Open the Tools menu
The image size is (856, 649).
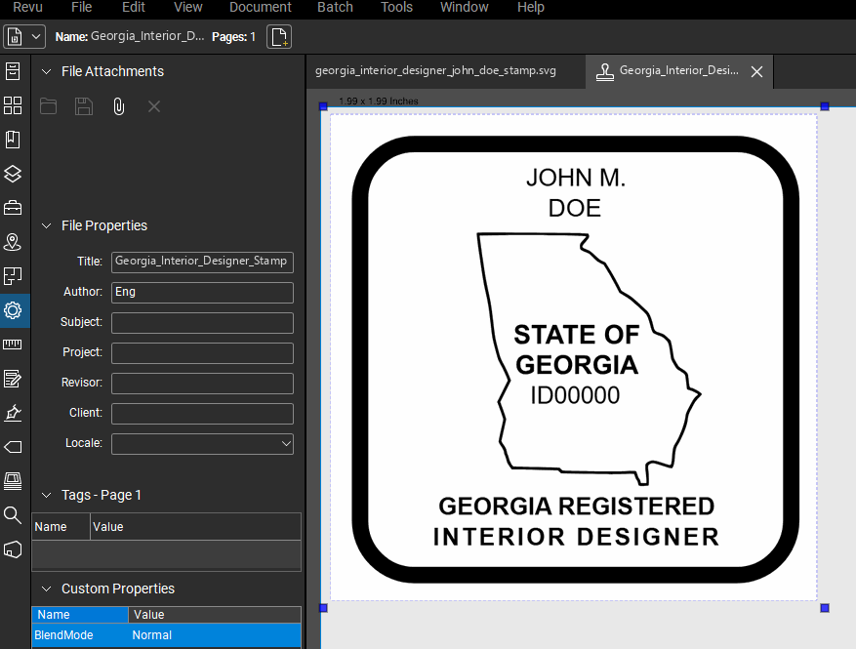396,7
